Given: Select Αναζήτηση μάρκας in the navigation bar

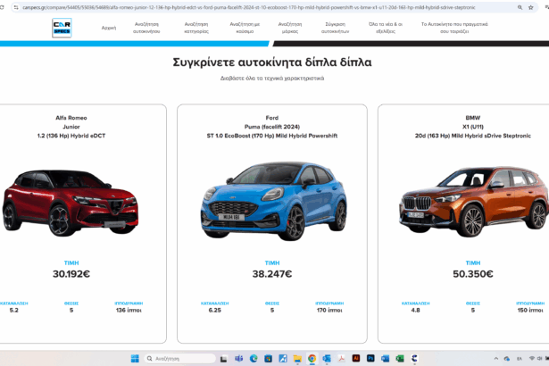Looking at the screenshot, I should (289, 28).
